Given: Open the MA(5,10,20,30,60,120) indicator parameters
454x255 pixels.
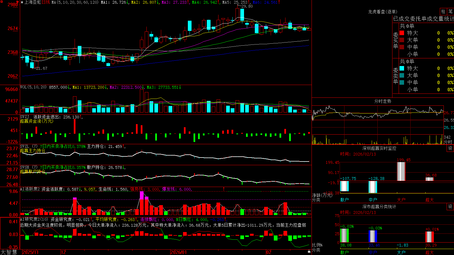Looking at the screenshot, I should click(x=75, y=2).
